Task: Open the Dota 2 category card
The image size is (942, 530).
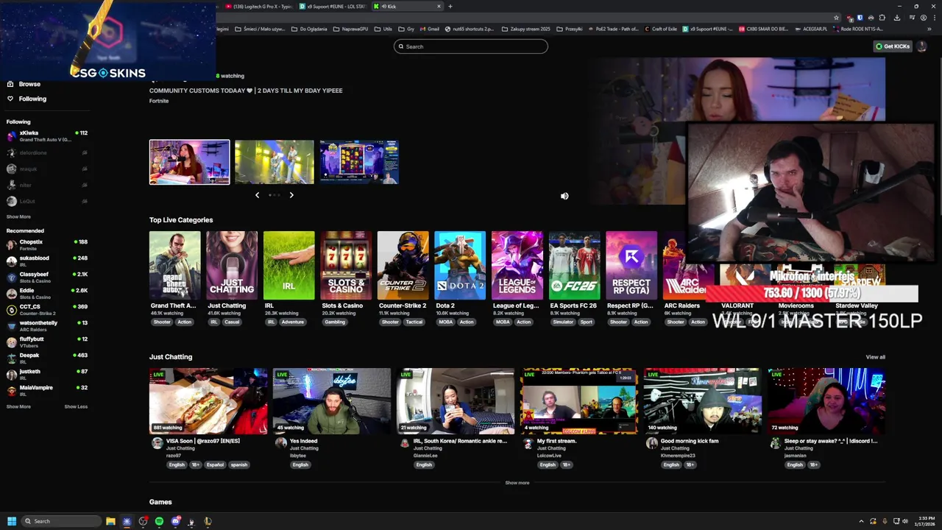Action: [x=460, y=266]
